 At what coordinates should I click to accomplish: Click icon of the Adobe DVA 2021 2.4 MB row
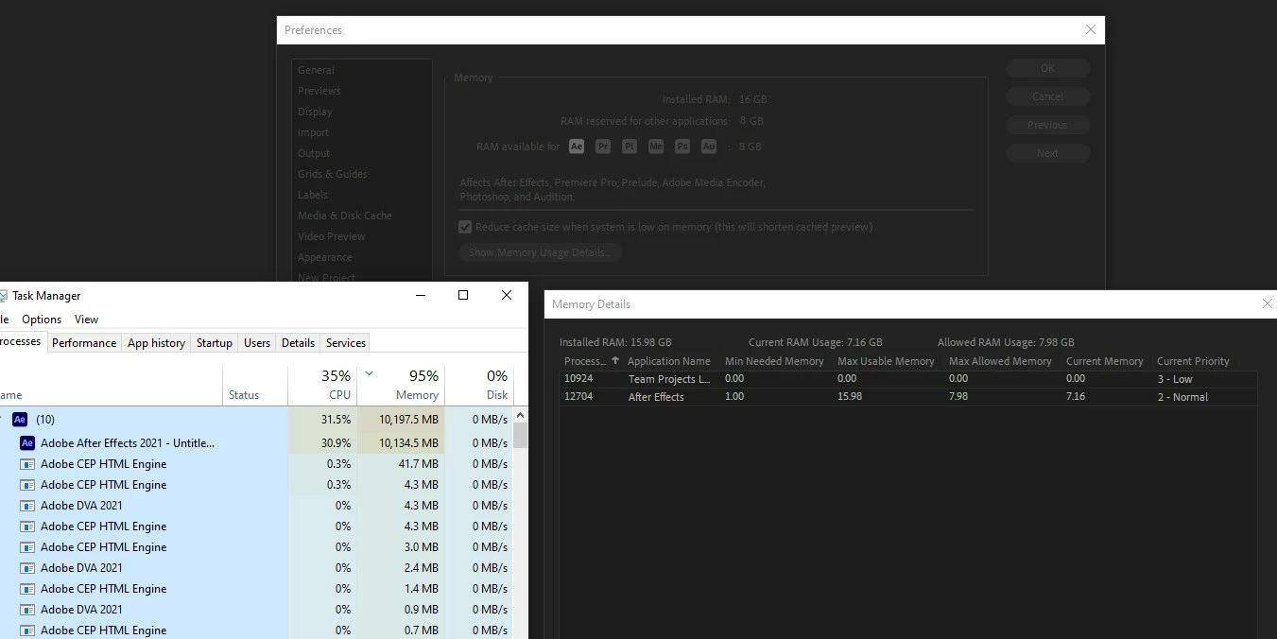click(x=27, y=568)
